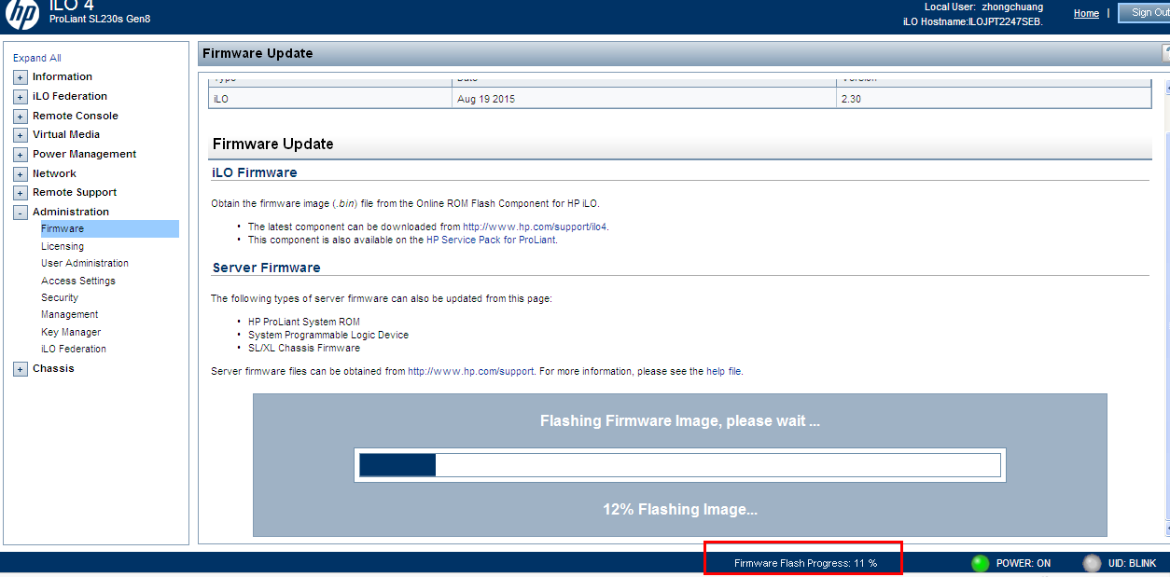Expand the Network node

coord(20,174)
